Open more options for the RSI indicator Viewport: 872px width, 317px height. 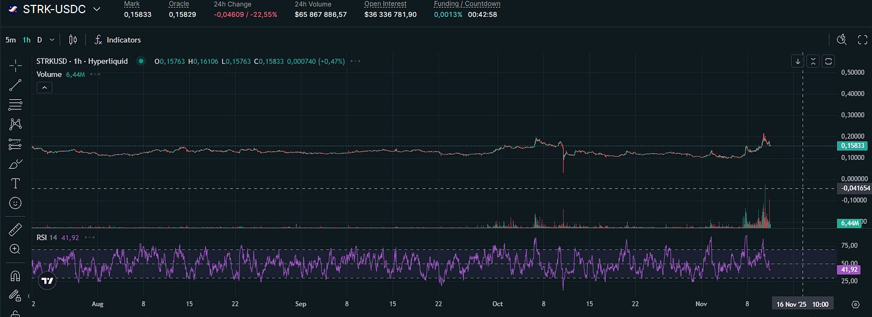point(90,237)
